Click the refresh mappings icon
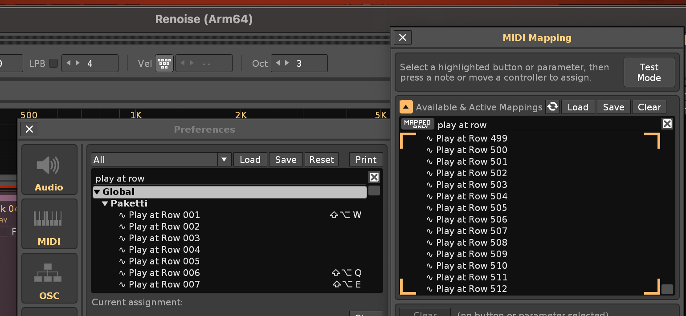Image resolution: width=686 pixels, height=316 pixels. 552,107
